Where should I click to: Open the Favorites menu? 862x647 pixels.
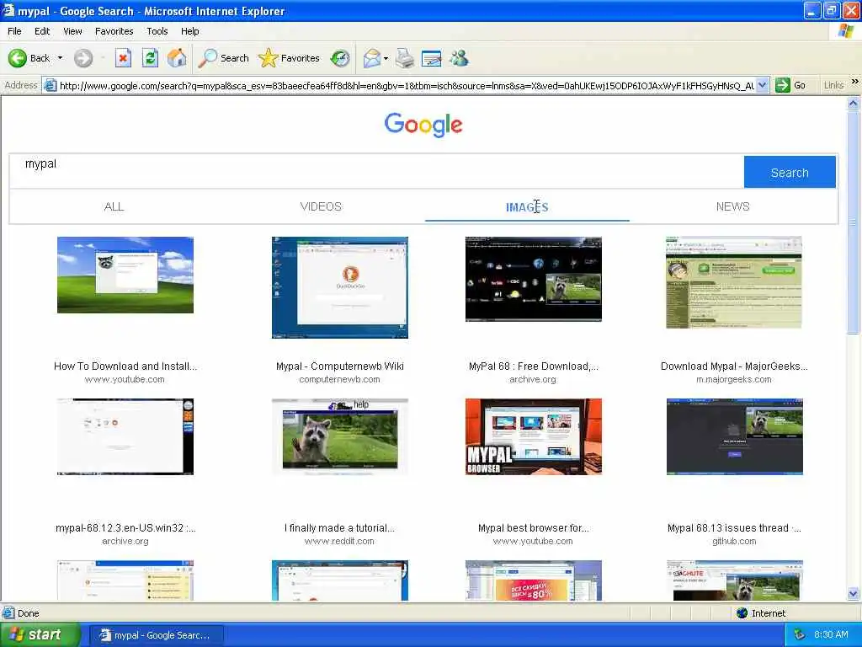point(114,31)
